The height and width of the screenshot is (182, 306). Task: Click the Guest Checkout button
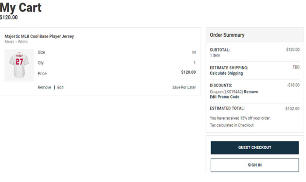click(x=254, y=148)
